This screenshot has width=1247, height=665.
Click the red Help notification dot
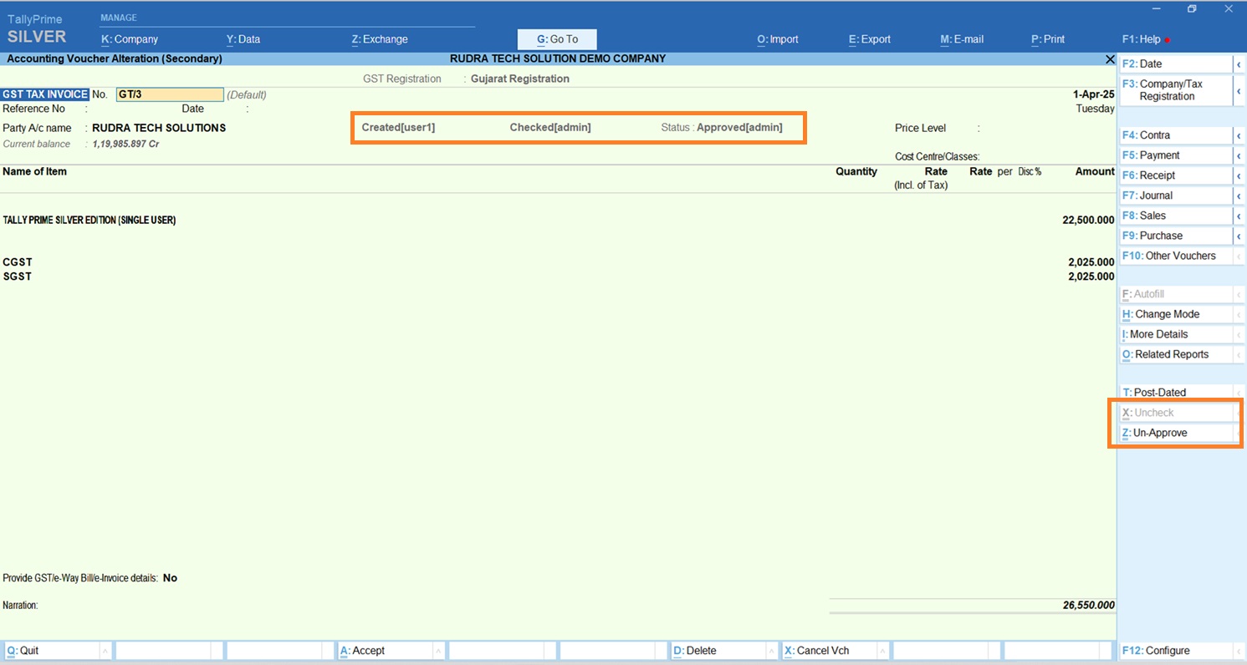(1168, 40)
